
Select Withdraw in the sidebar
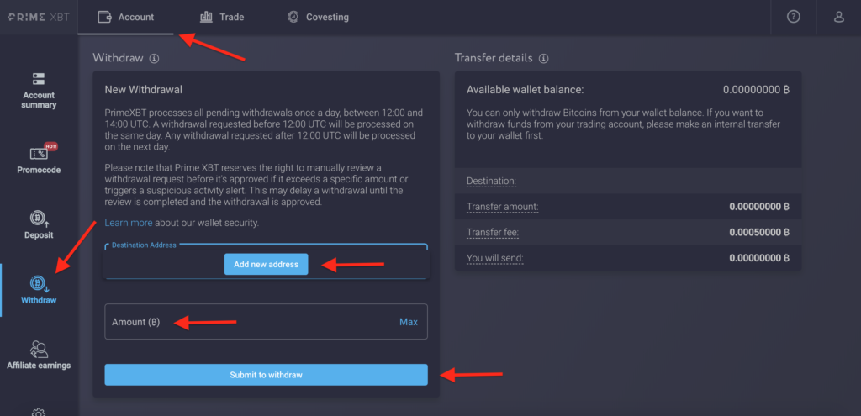pyautogui.click(x=39, y=290)
